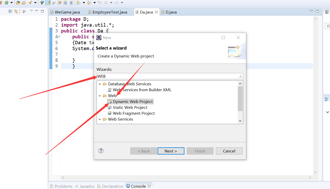
Task: Collapse the Database Web Services folder
Action: (100, 84)
